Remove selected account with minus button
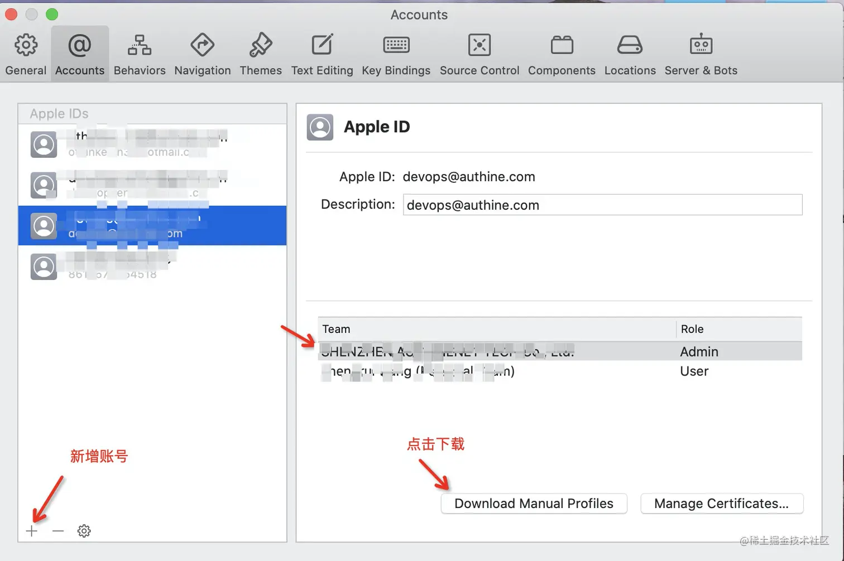The width and height of the screenshot is (844, 561). [58, 531]
